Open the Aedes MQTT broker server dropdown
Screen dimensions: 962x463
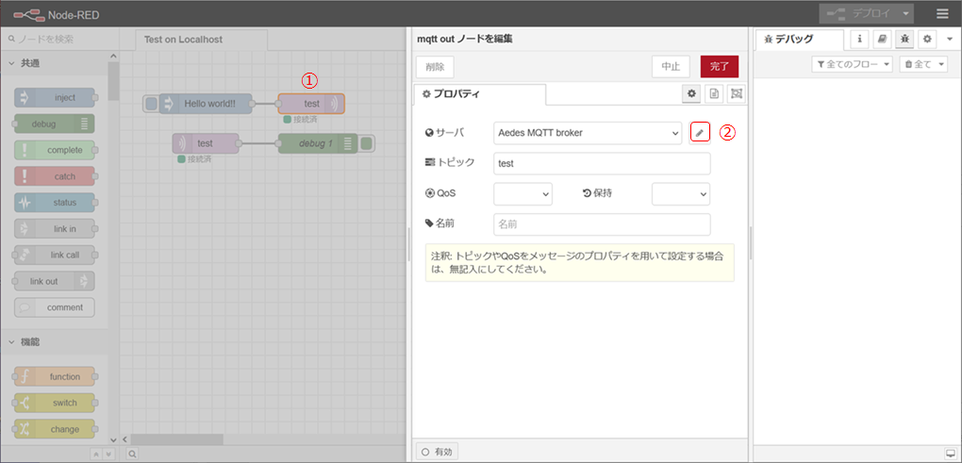[587, 133]
